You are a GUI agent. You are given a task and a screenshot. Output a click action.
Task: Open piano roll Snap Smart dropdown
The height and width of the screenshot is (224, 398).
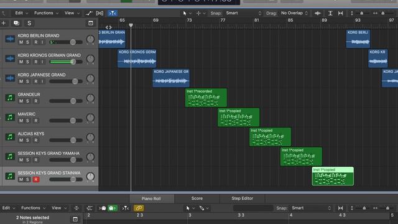(311, 208)
